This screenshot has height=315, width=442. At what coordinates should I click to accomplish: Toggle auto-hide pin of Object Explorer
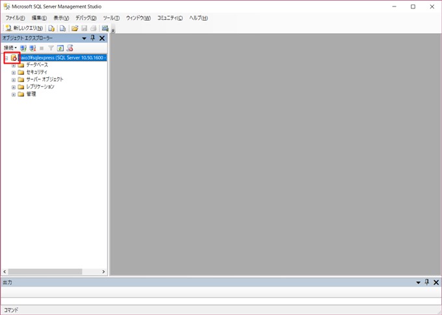pyautogui.click(x=93, y=38)
